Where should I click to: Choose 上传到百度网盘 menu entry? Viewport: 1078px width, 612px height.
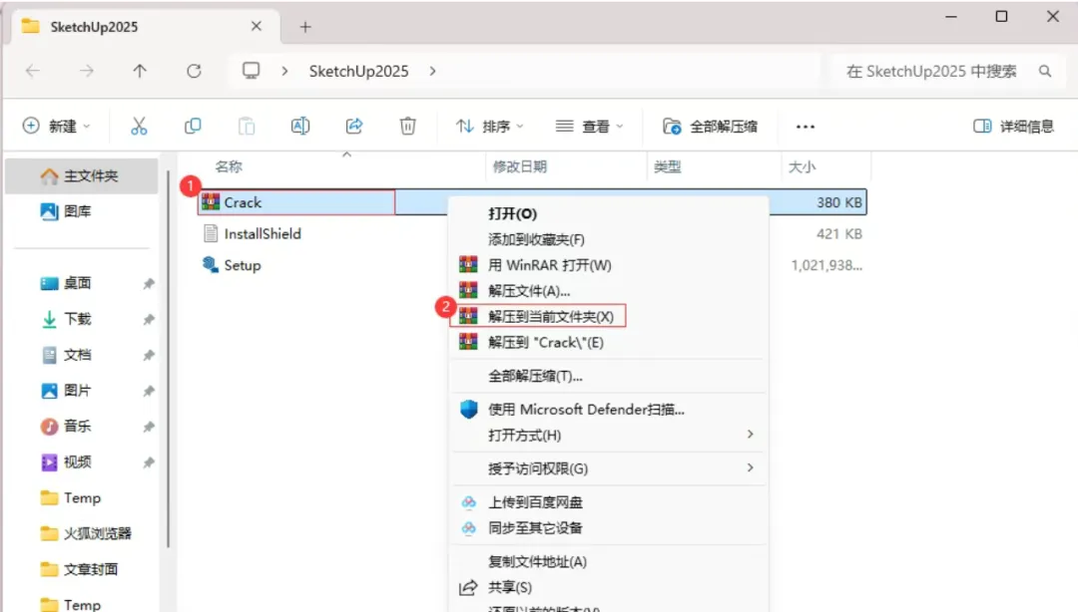pos(609,502)
